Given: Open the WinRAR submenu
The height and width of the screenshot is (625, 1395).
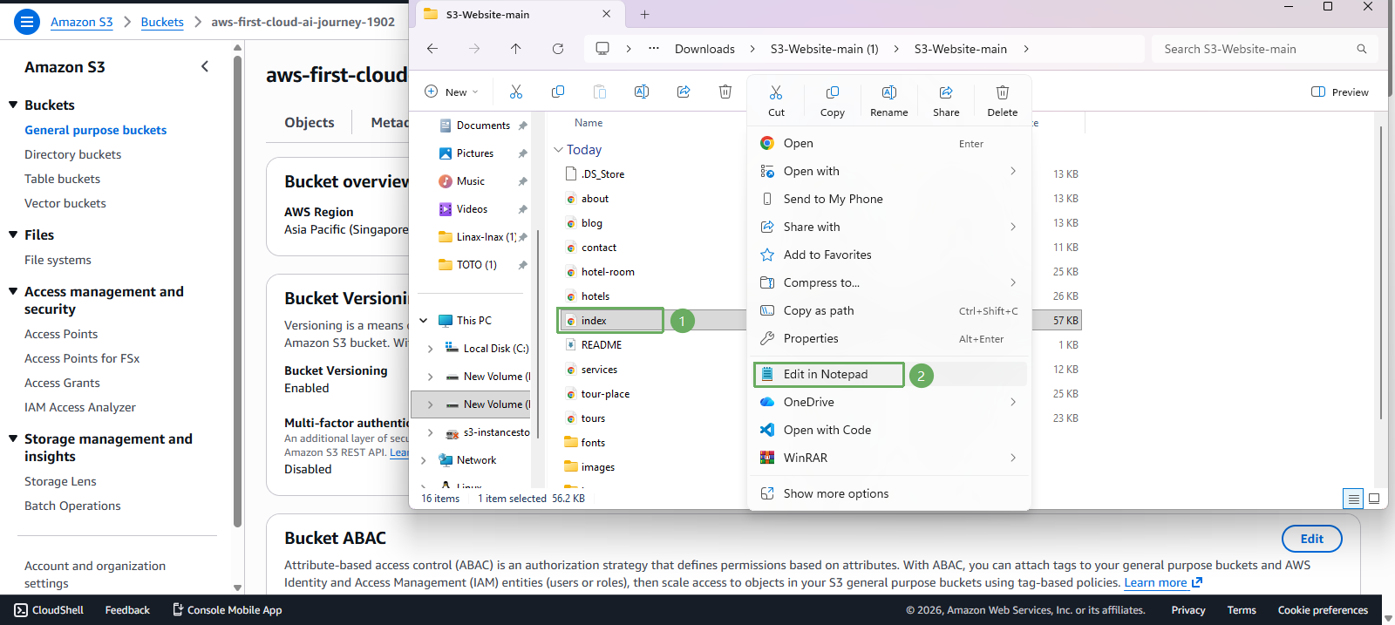Looking at the screenshot, I should [x=889, y=458].
